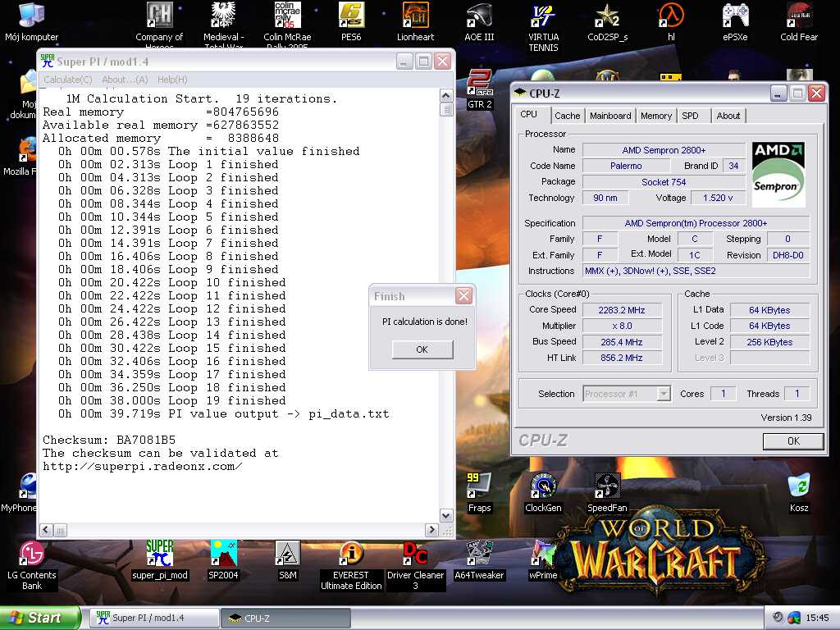The height and width of the screenshot is (630, 840).
Task: Select the SPD tab in CPU-Z
Action: pyautogui.click(x=690, y=116)
